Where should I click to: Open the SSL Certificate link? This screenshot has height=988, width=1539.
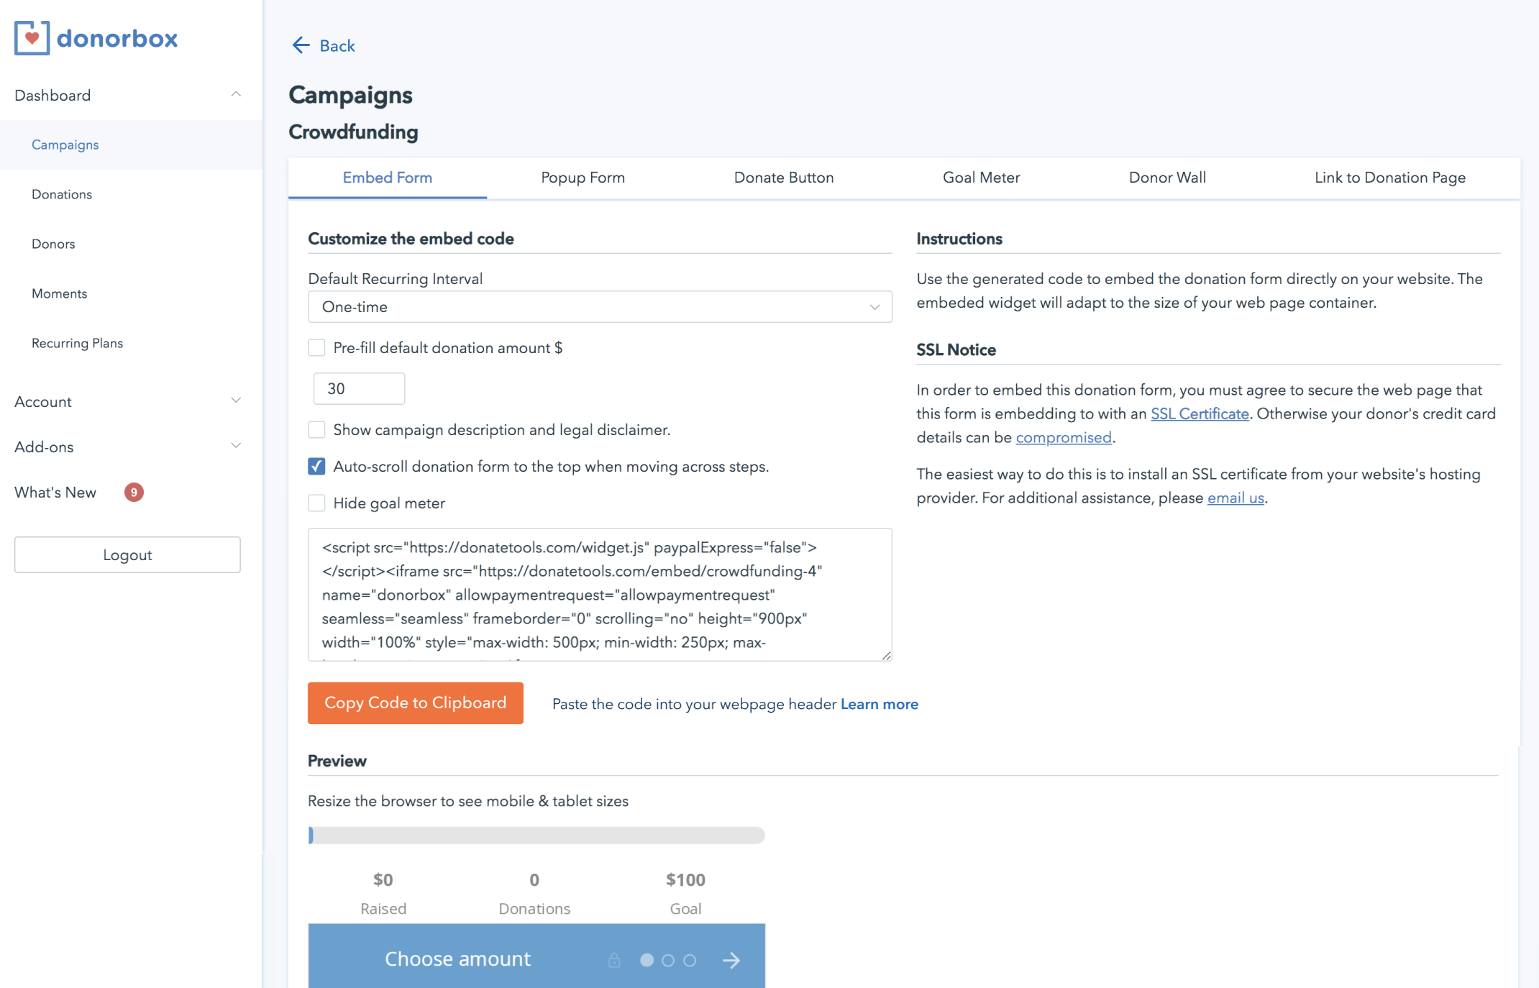(x=1200, y=414)
